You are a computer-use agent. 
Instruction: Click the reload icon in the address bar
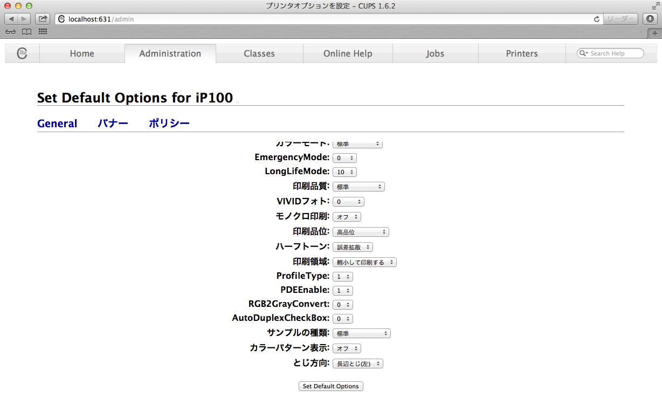pos(597,19)
